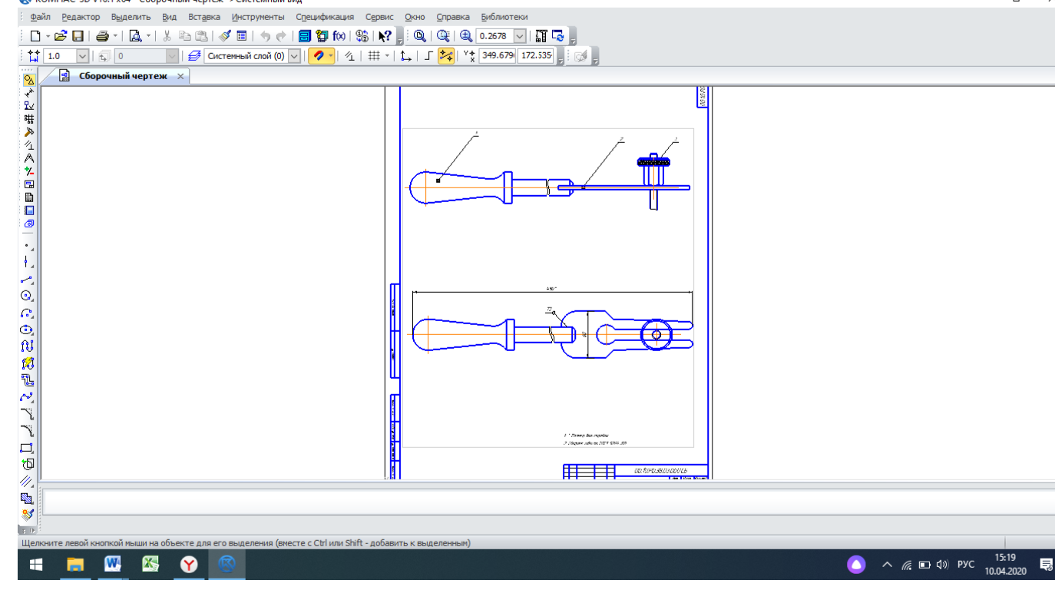Expand the zoom scale 0.2678 dropdown
Image resolution: width=1055 pixels, height=590 pixels.
click(x=521, y=36)
